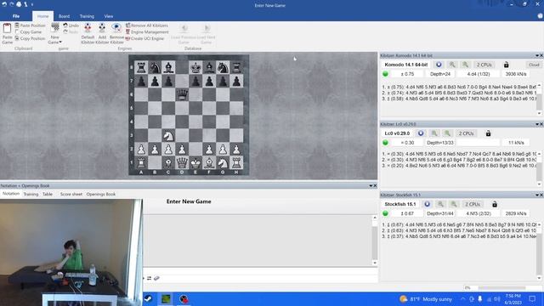Decrease Stockfish analysis lines (first magnifier)

pos(440,204)
